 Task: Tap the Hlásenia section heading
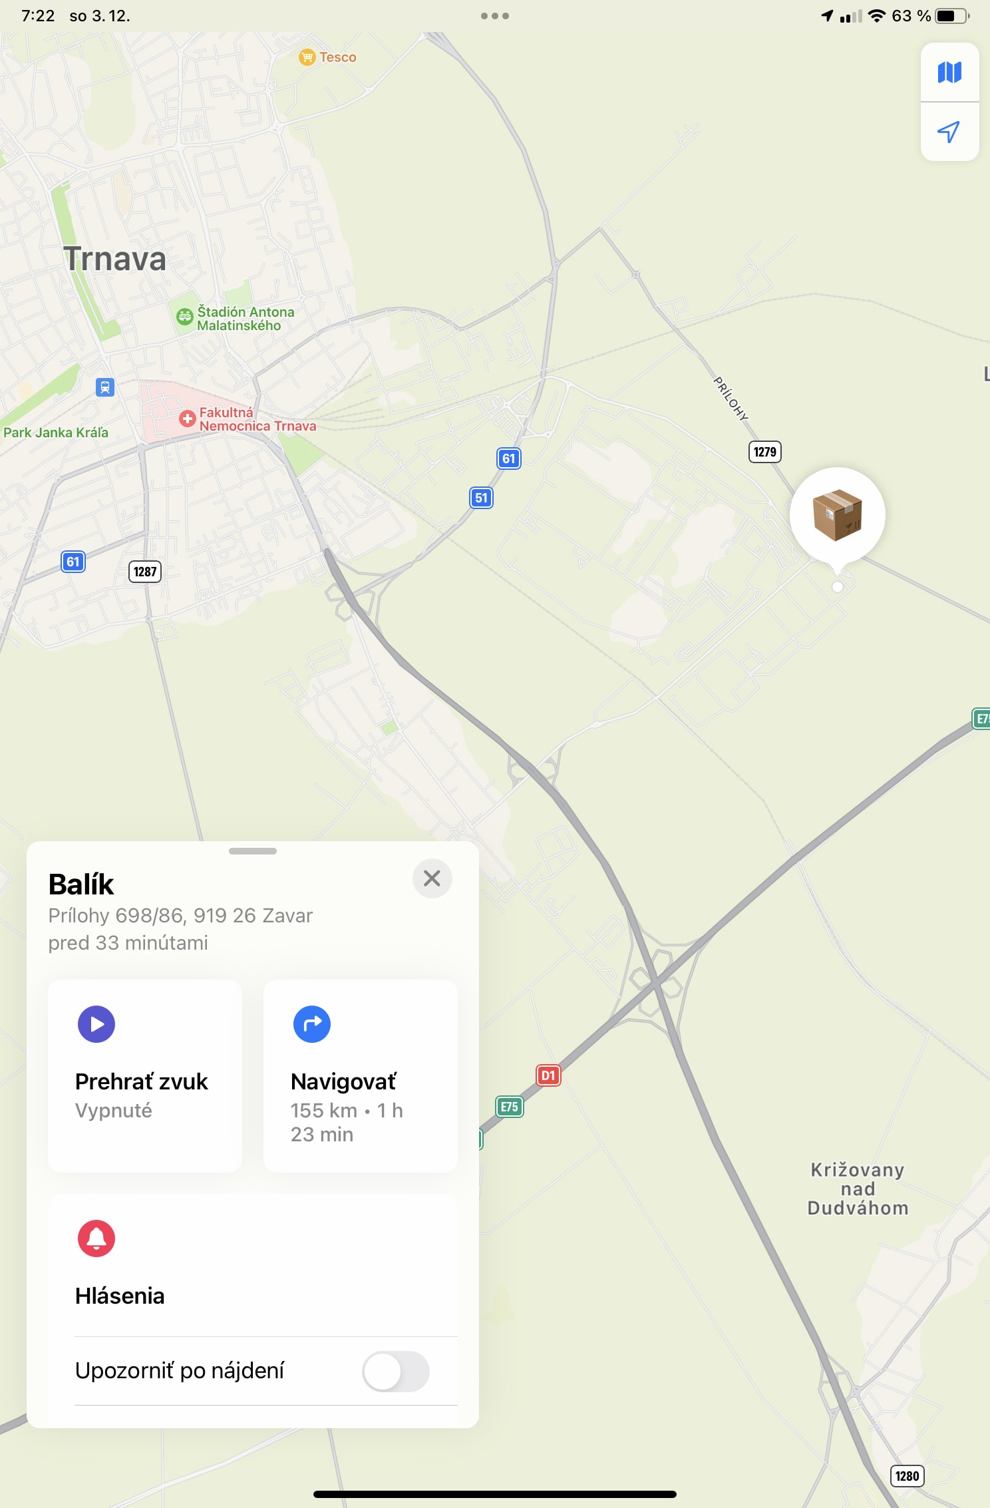(120, 1296)
